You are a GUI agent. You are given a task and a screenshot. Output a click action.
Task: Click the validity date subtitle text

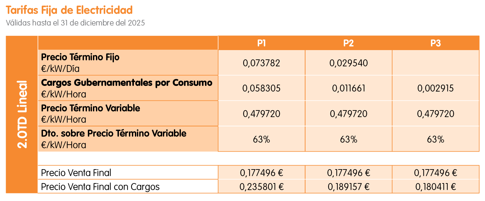pos(75,23)
